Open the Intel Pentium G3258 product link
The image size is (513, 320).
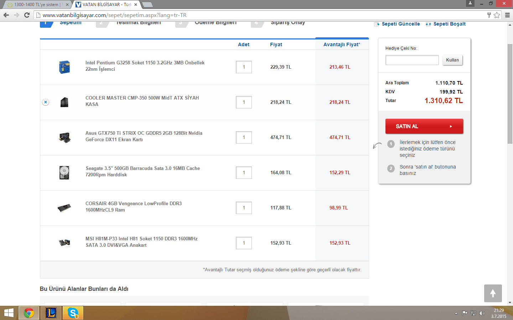pyautogui.click(x=145, y=66)
